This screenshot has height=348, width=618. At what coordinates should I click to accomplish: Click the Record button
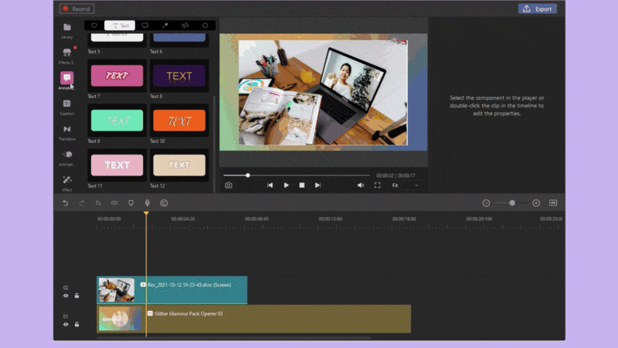(76, 9)
